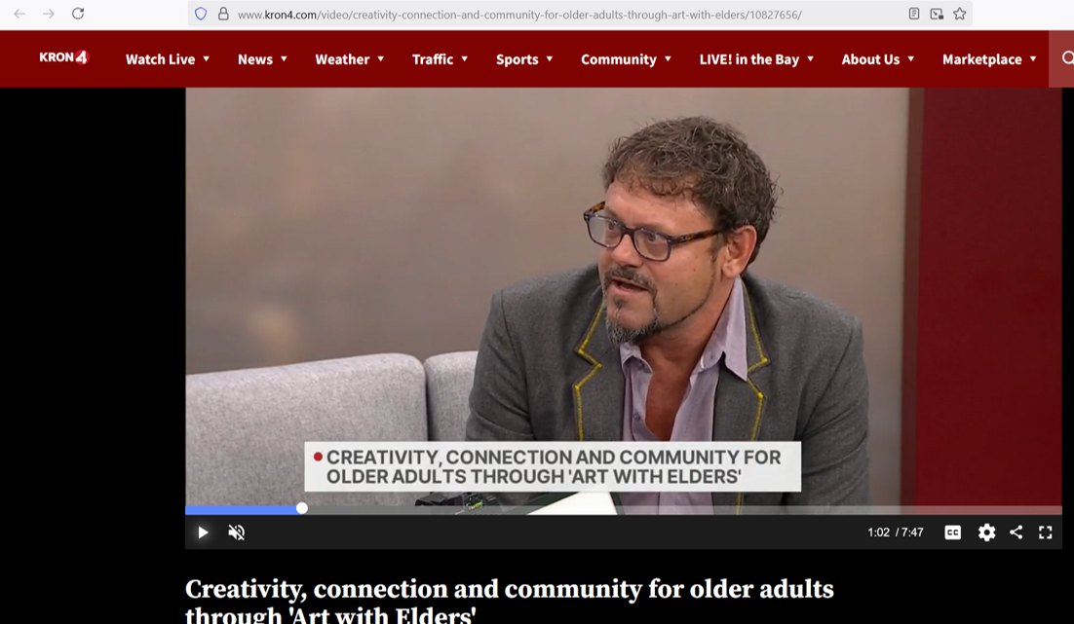Select the News link
This screenshot has width=1074, height=624.
click(x=254, y=59)
